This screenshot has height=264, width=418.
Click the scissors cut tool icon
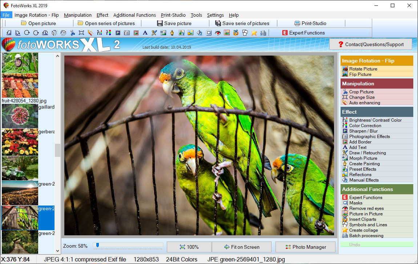pyautogui.click(x=72, y=33)
